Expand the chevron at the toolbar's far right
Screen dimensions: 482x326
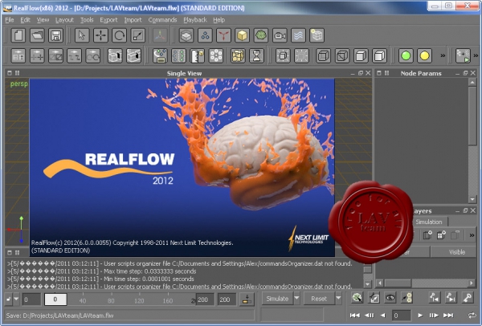click(x=476, y=56)
